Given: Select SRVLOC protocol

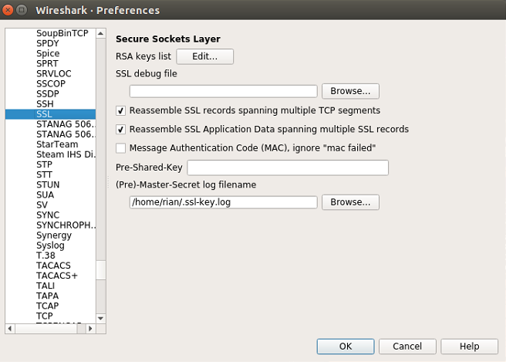Looking at the screenshot, I should [53, 73].
